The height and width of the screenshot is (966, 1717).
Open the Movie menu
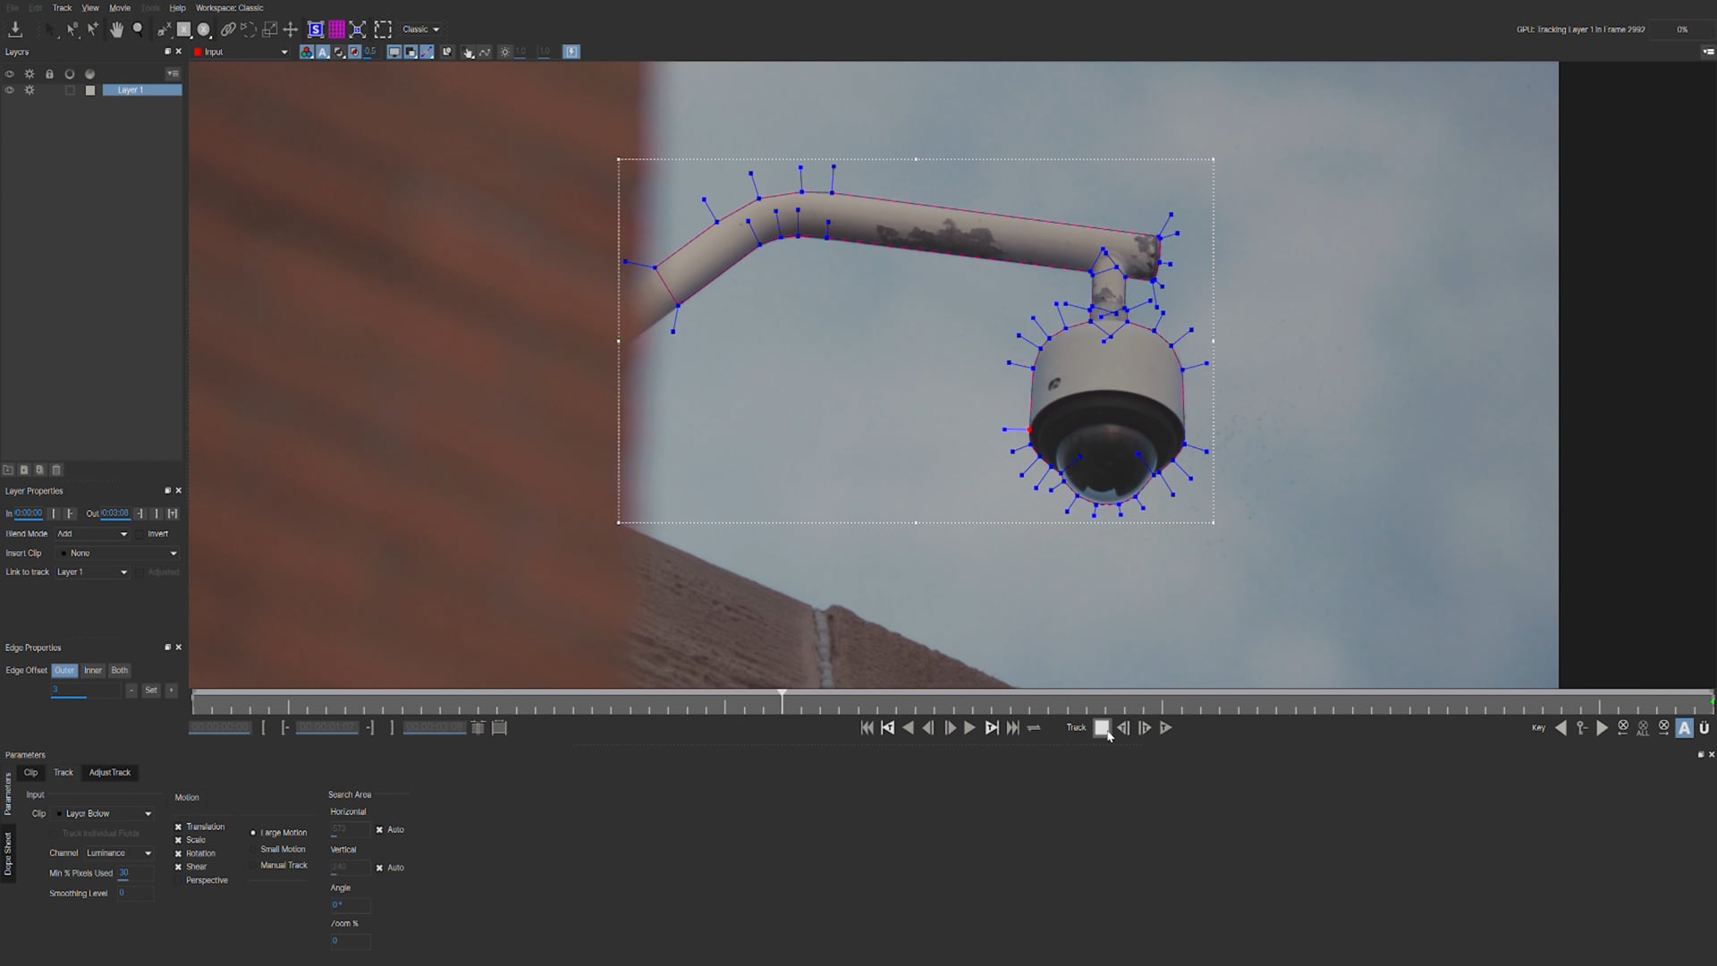[120, 8]
